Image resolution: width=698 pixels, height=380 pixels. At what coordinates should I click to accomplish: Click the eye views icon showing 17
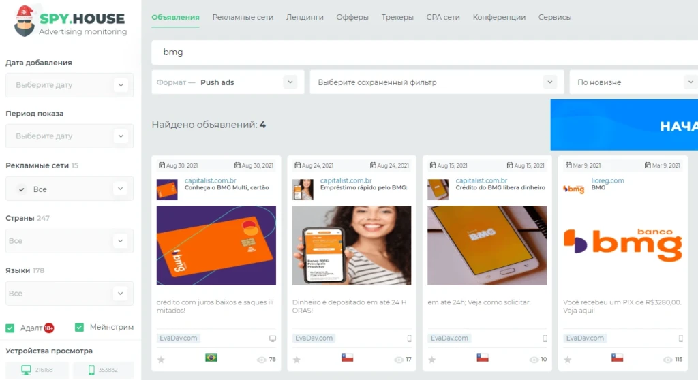click(x=398, y=360)
